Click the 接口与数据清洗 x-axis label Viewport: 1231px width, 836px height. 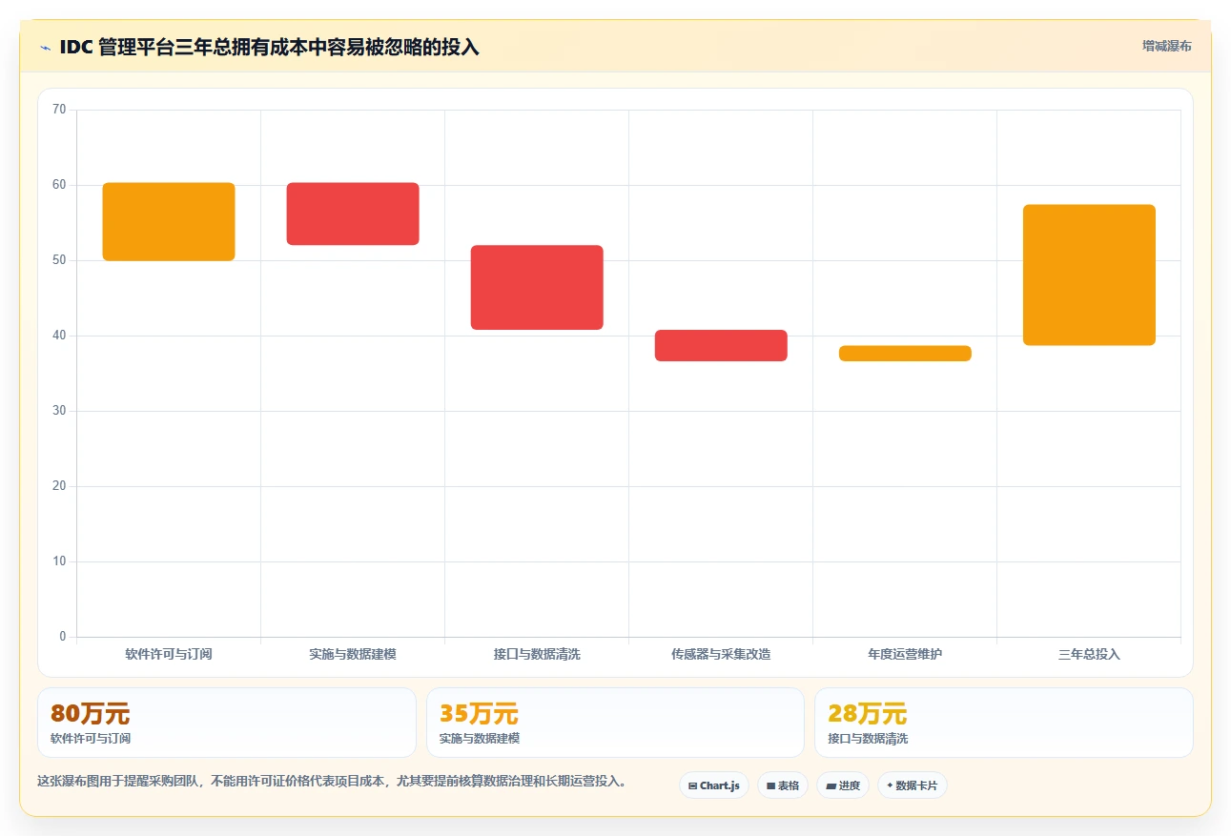pos(537,654)
